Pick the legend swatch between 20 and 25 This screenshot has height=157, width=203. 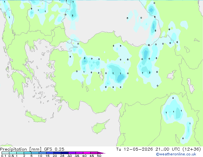57,153
